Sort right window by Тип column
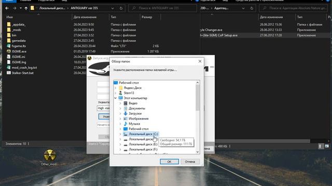Screen dimensions: 332x186 pyautogui.click(x=300, y=17)
